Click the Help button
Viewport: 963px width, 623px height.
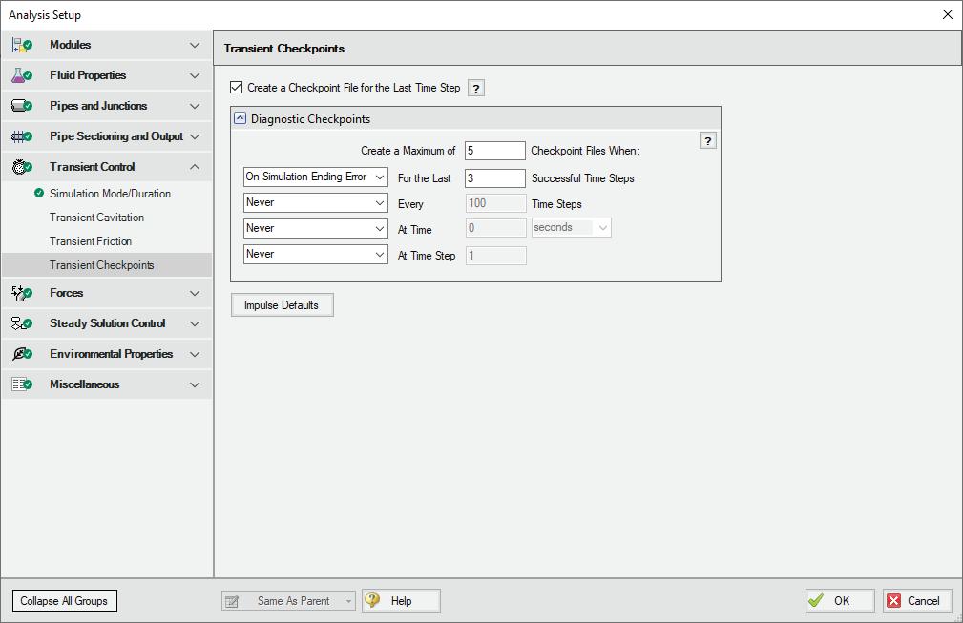click(x=401, y=600)
